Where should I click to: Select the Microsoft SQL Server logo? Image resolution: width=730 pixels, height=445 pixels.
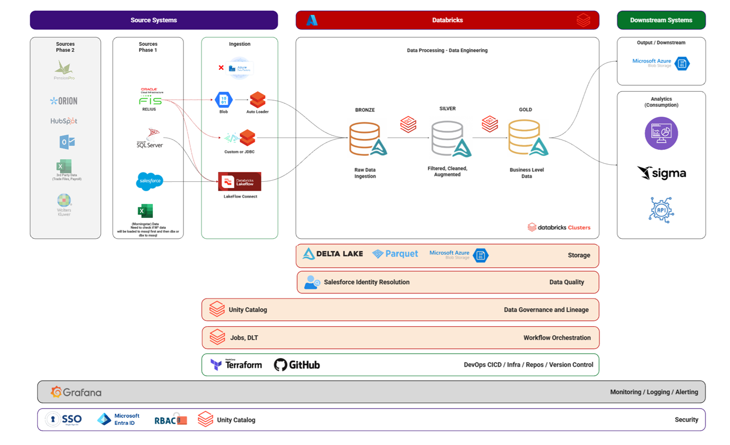pyautogui.click(x=150, y=138)
